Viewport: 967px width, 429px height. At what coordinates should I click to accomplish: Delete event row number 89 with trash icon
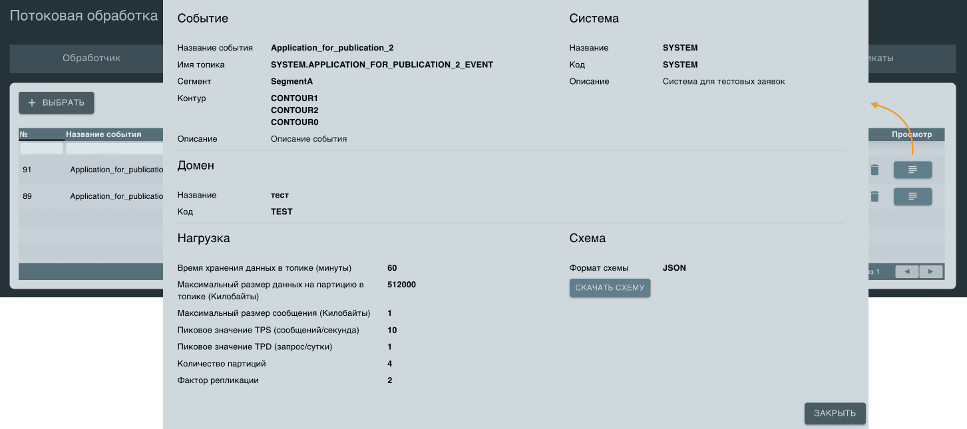click(874, 196)
